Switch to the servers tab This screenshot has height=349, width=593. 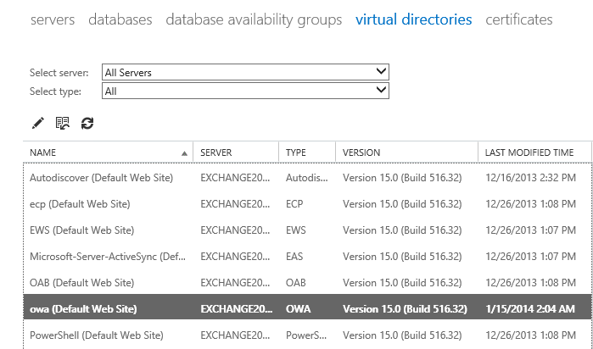[x=53, y=19]
